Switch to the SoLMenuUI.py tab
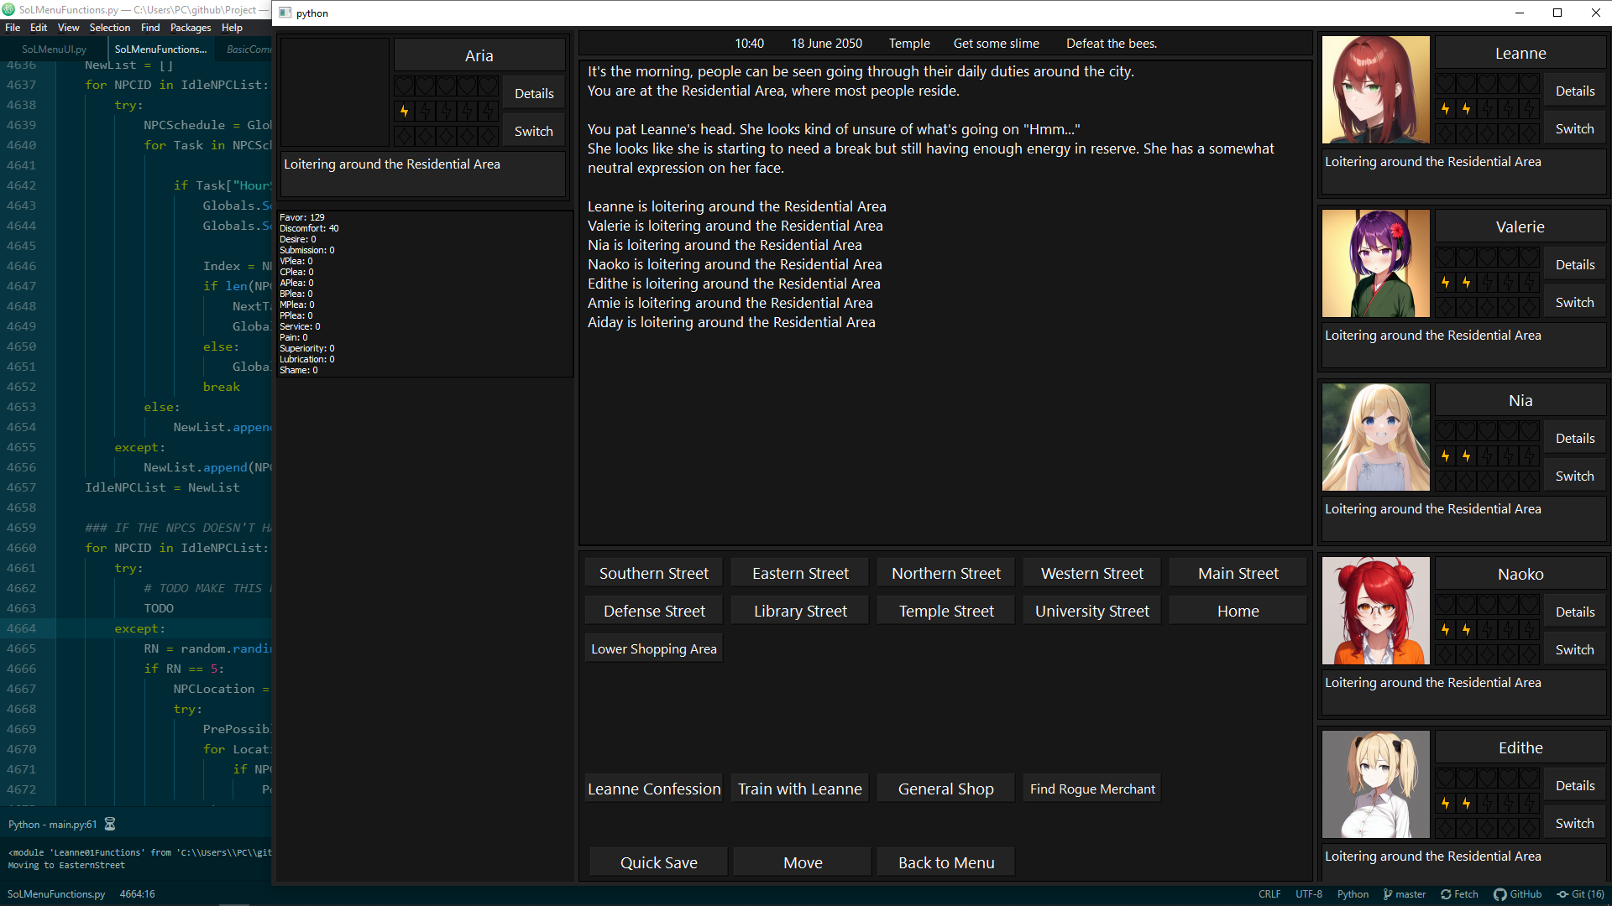1612x906 pixels. tap(54, 49)
